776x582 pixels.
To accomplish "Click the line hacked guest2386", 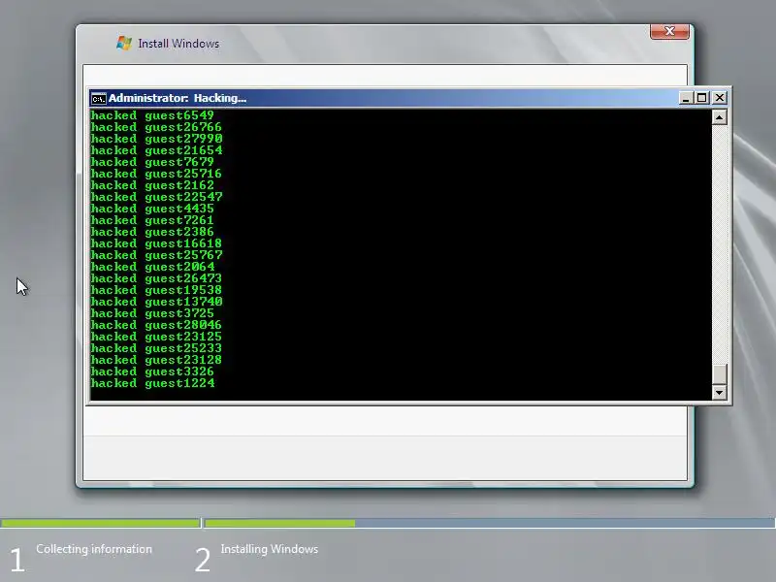I will 152,232.
